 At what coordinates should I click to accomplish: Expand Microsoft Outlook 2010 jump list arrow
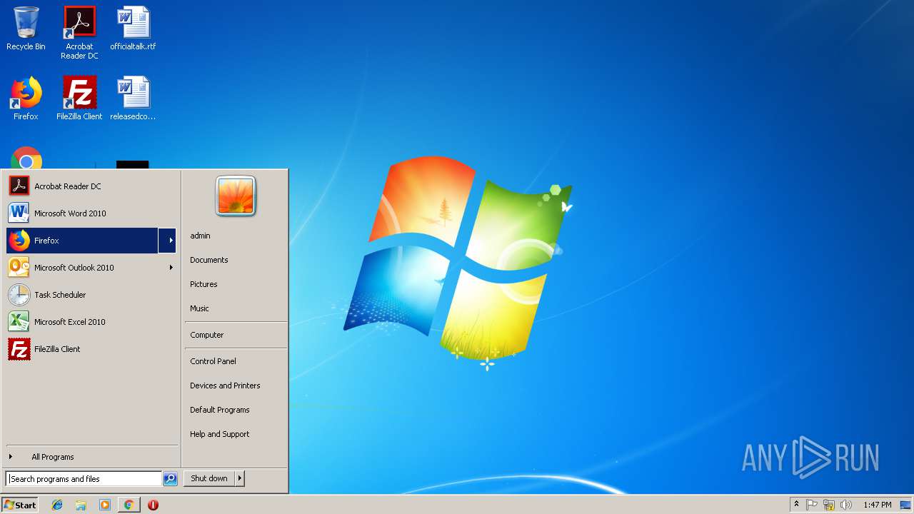[x=171, y=268]
